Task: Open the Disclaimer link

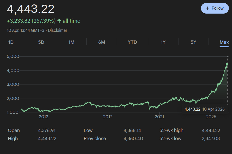Action: [x=58, y=30]
